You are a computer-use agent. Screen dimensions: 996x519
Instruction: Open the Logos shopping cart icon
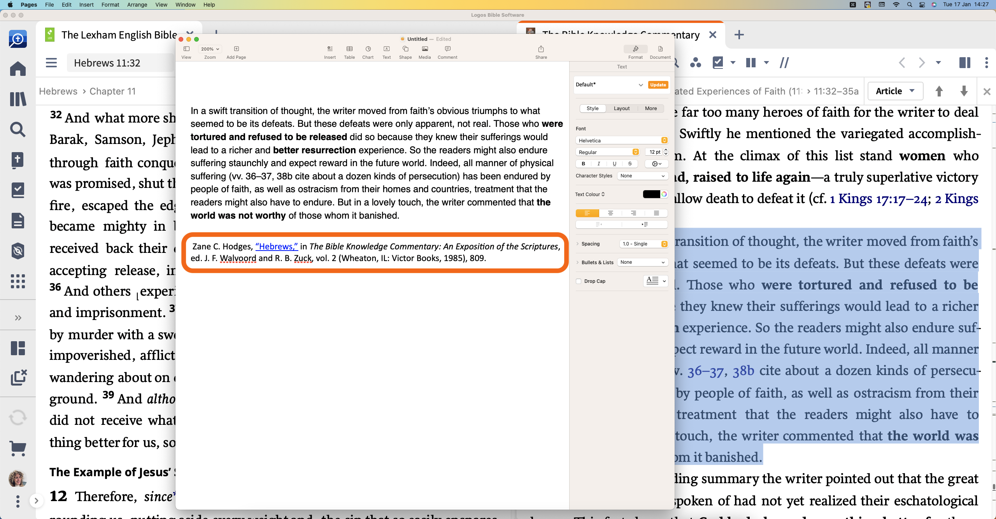18,448
